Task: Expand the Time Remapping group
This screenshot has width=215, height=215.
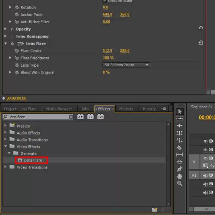Action: coord(5,36)
